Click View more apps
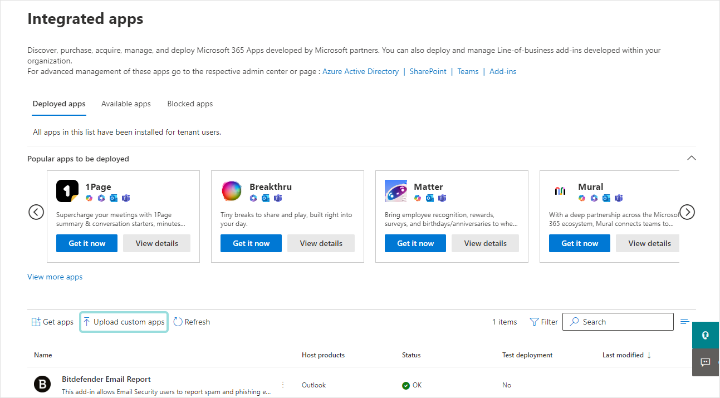 (x=55, y=277)
